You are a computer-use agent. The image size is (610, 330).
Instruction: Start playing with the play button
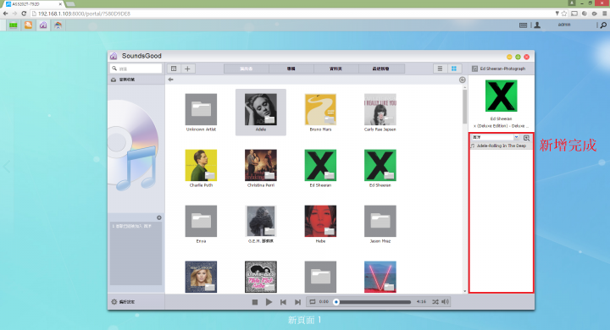click(x=269, y=302)
